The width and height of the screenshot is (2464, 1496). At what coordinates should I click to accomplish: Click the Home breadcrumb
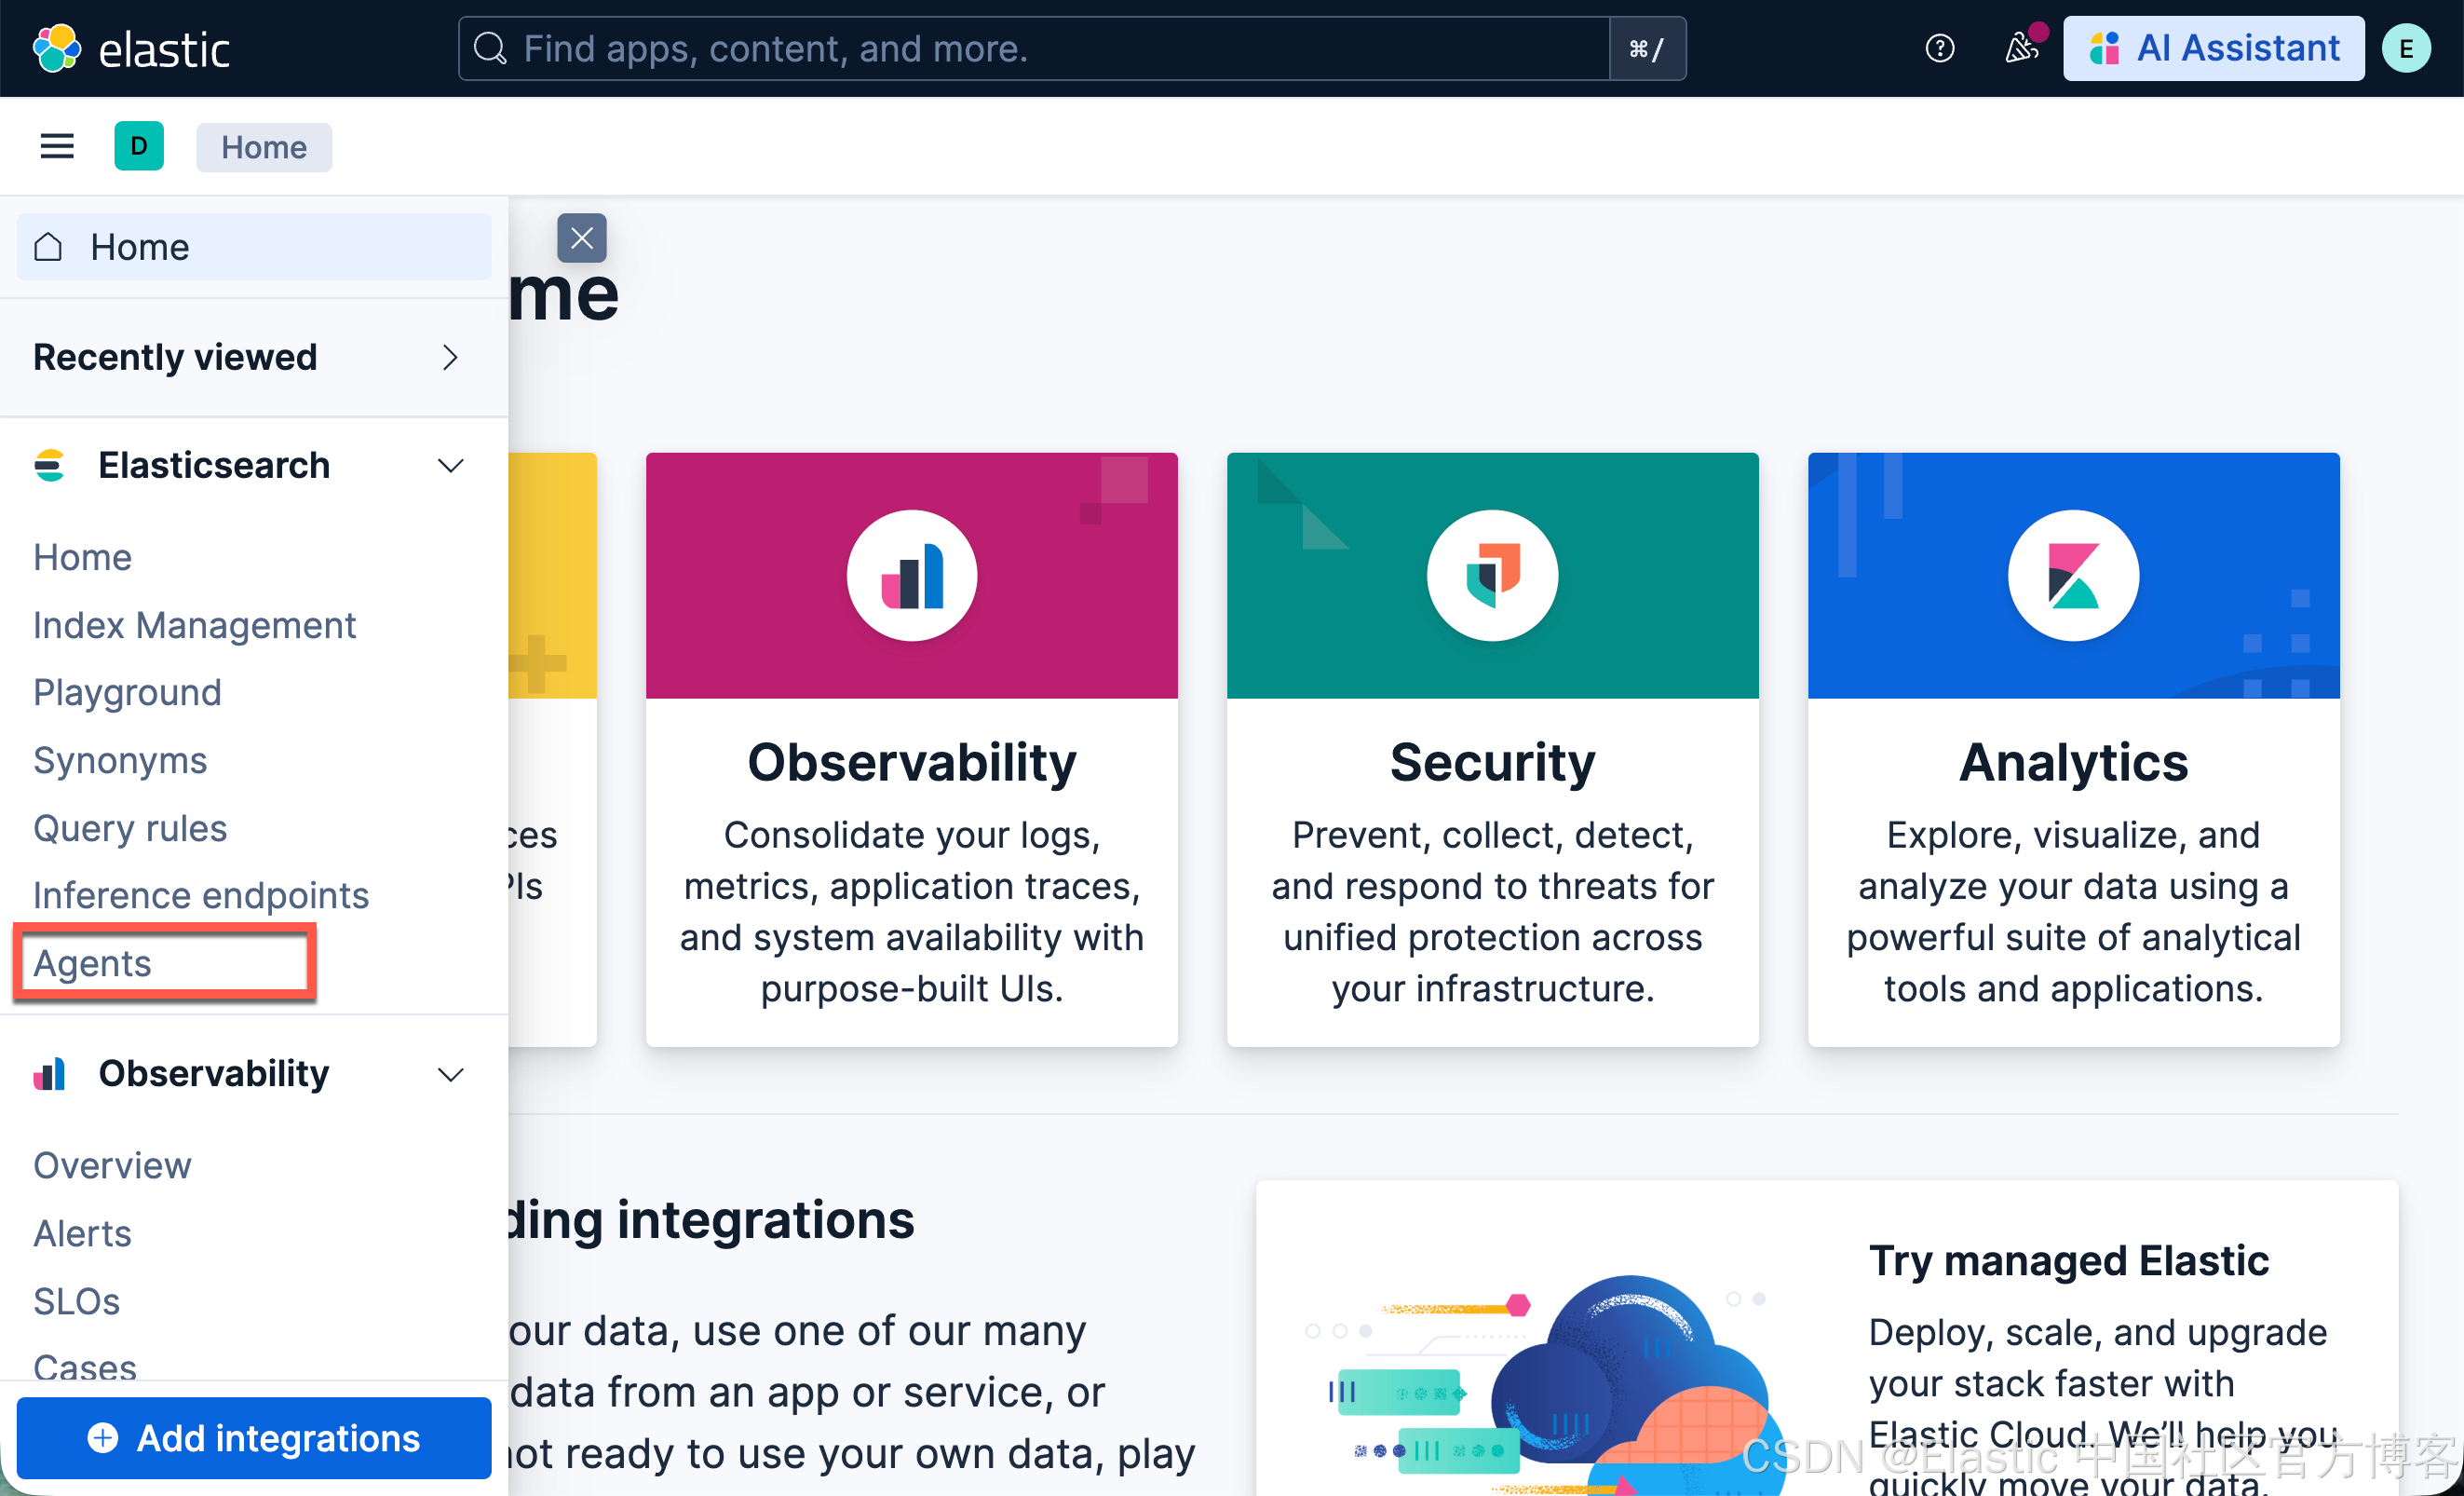(x=264, y=147)
